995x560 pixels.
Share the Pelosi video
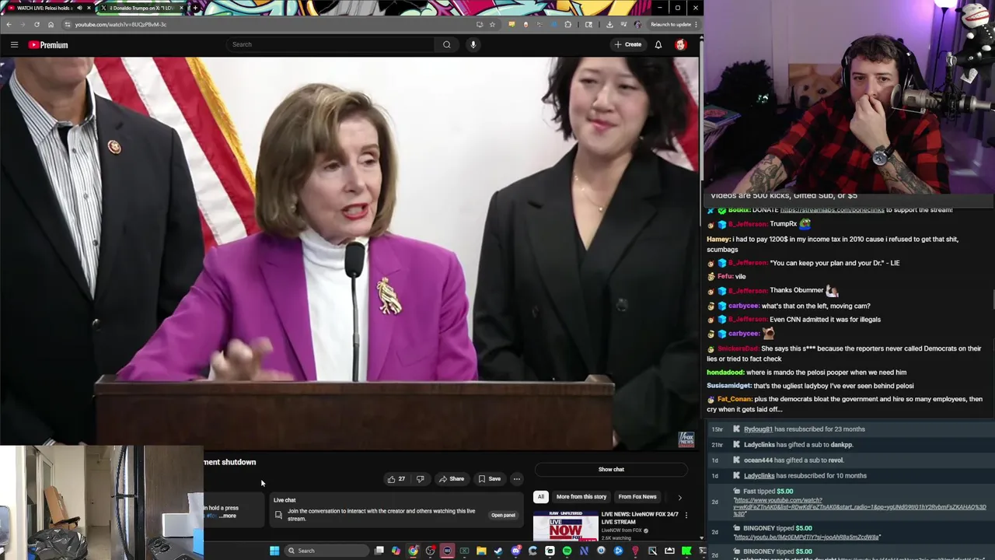[x=452, y=479]
